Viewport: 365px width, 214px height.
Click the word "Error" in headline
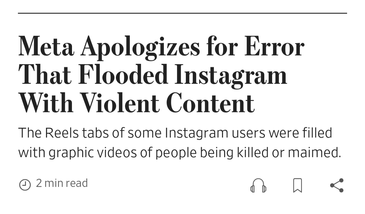(x=274, y=47)
